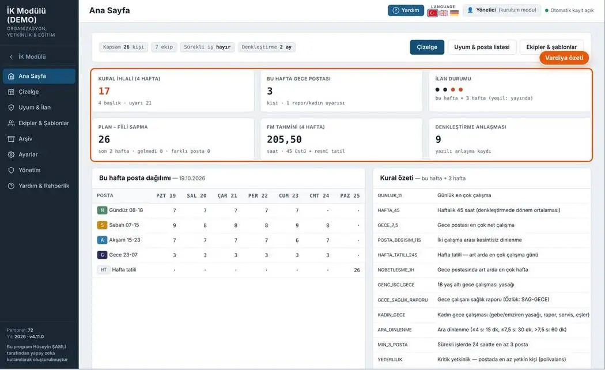Go back via the İK Modülü chevron
The height and width of the screenshot is (370, 605).
point(11,56)
